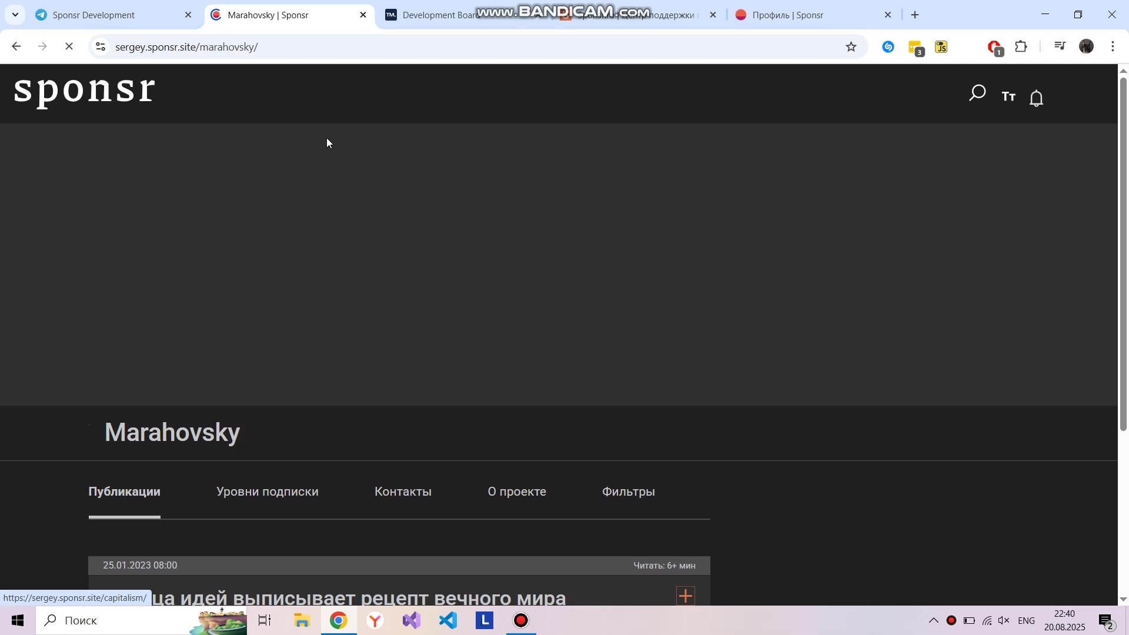Launch Visual Studio Code from the taskbar
Viewport: 1129px width, 635px height.
click(x=448, y=620)
